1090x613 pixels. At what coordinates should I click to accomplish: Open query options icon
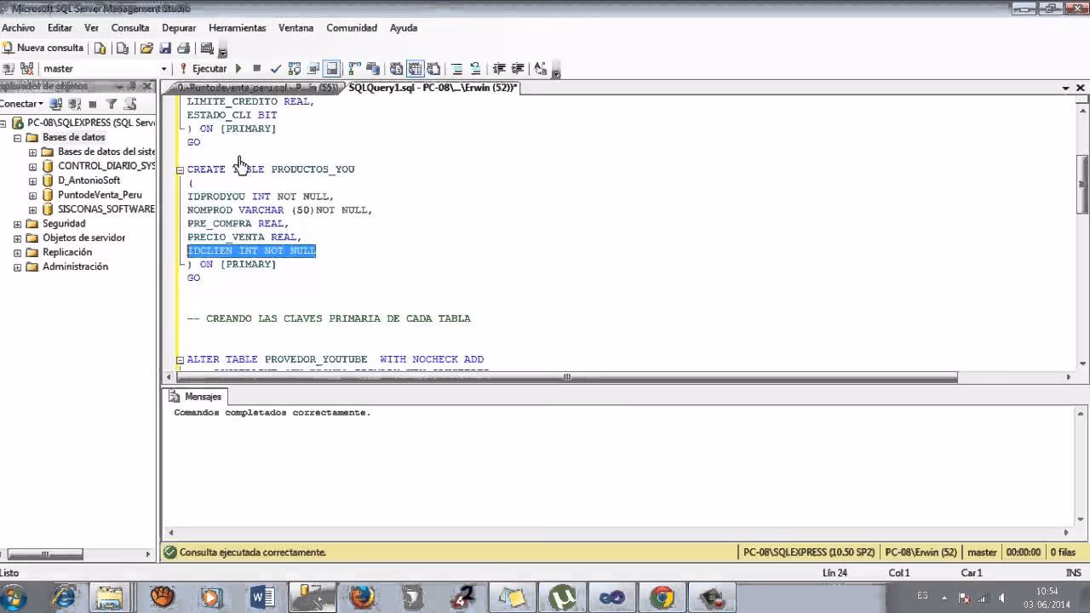click(313, 69)
